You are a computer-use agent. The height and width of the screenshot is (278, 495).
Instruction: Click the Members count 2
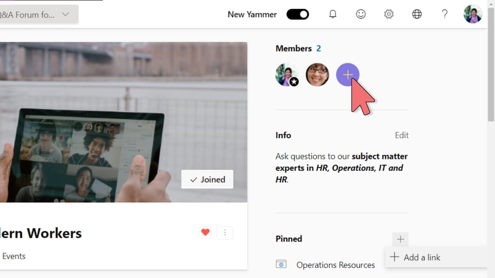319,48
